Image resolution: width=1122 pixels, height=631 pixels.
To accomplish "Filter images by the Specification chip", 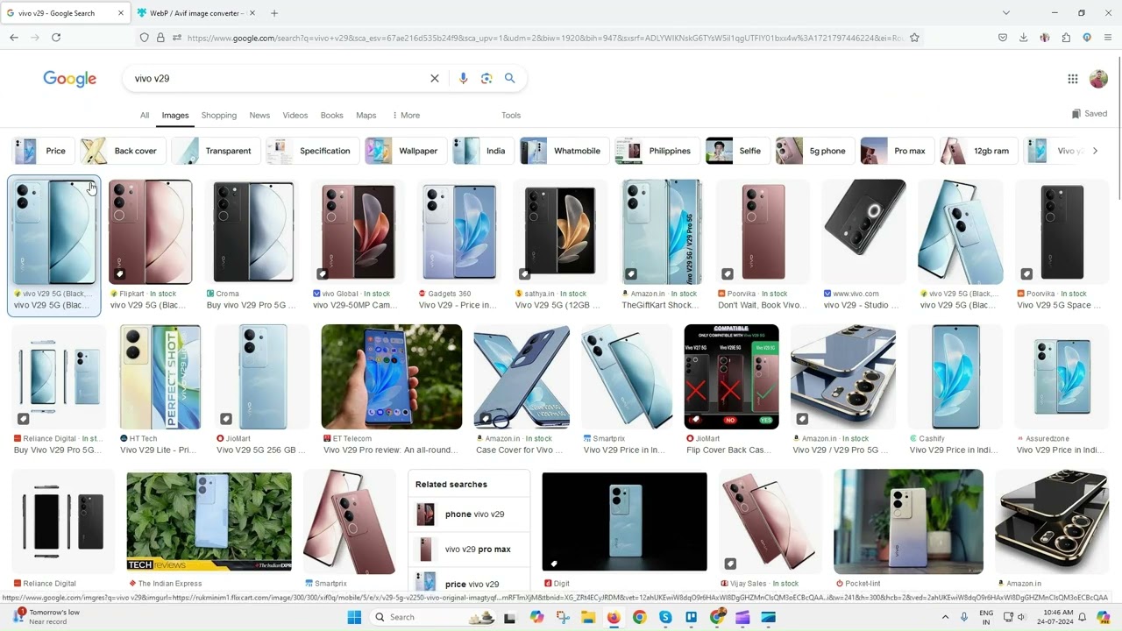I will [x=311, y=151].
